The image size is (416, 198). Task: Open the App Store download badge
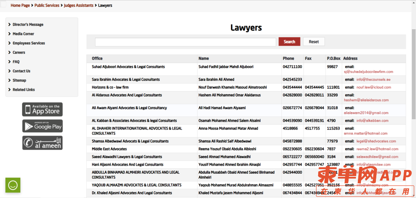click(x=42, y=109)
